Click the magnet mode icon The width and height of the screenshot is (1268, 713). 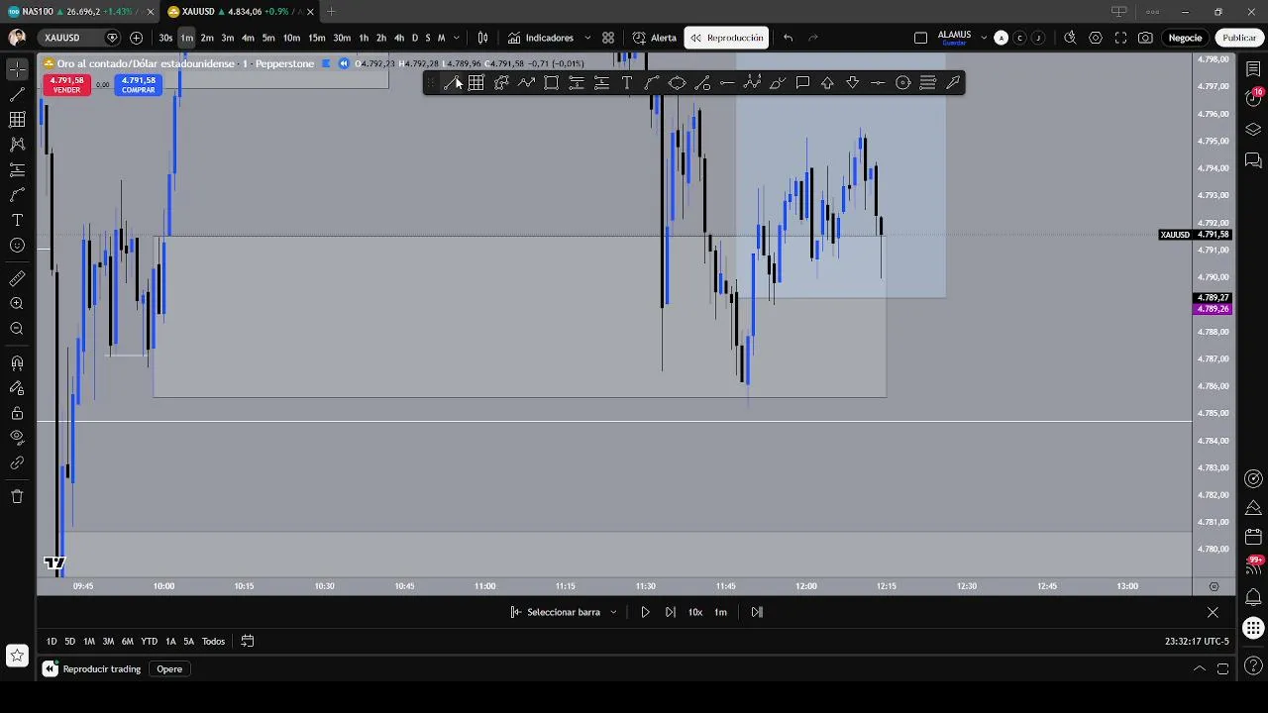tap(17, 363)
